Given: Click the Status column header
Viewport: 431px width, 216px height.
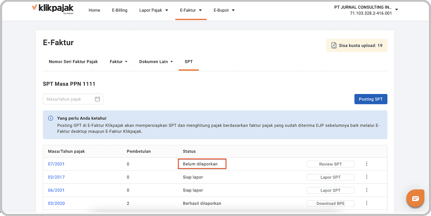Looking at the screenshot, I should (x=189, y=151).
